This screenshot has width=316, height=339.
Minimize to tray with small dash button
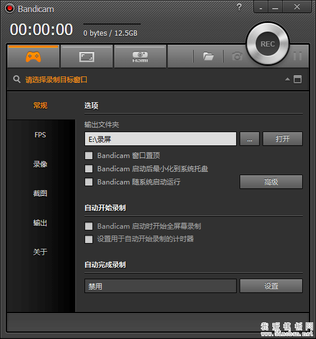[261, 7]
